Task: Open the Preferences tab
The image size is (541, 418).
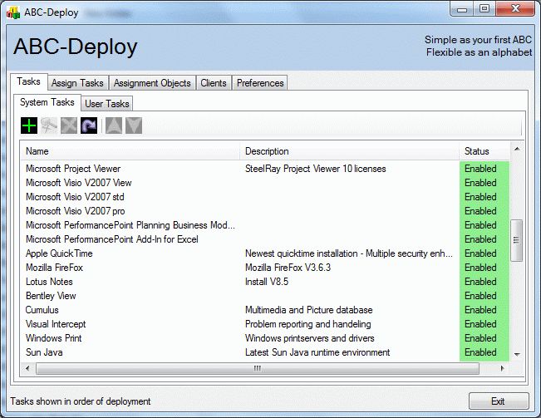Action: 260,83
